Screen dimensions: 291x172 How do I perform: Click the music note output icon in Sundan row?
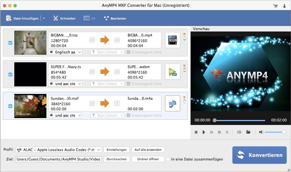point(117,103)
